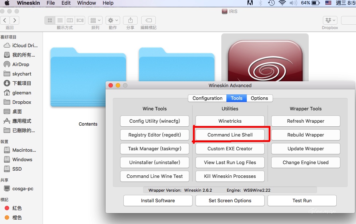Click the Adobe icon in menu bar

click(x=250, y=3)
